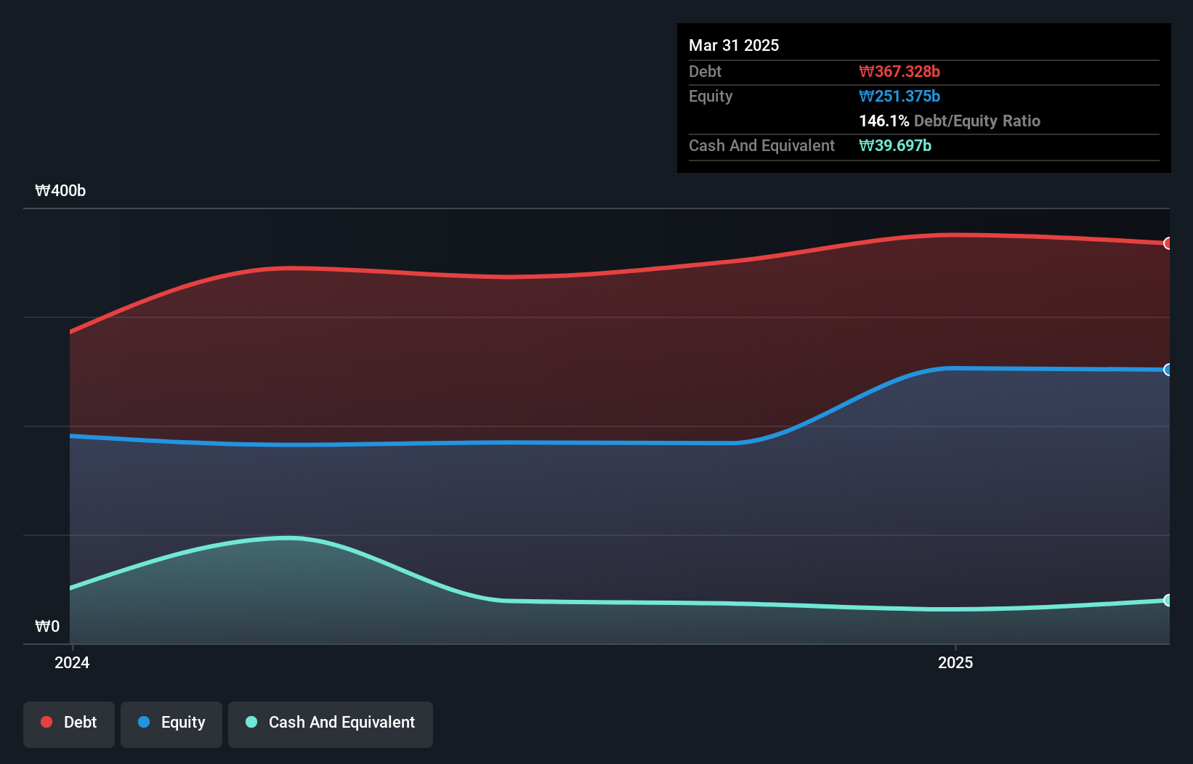Click the teal ₩39.697b cash value
1193x764 pixels.
coord(895,146)
